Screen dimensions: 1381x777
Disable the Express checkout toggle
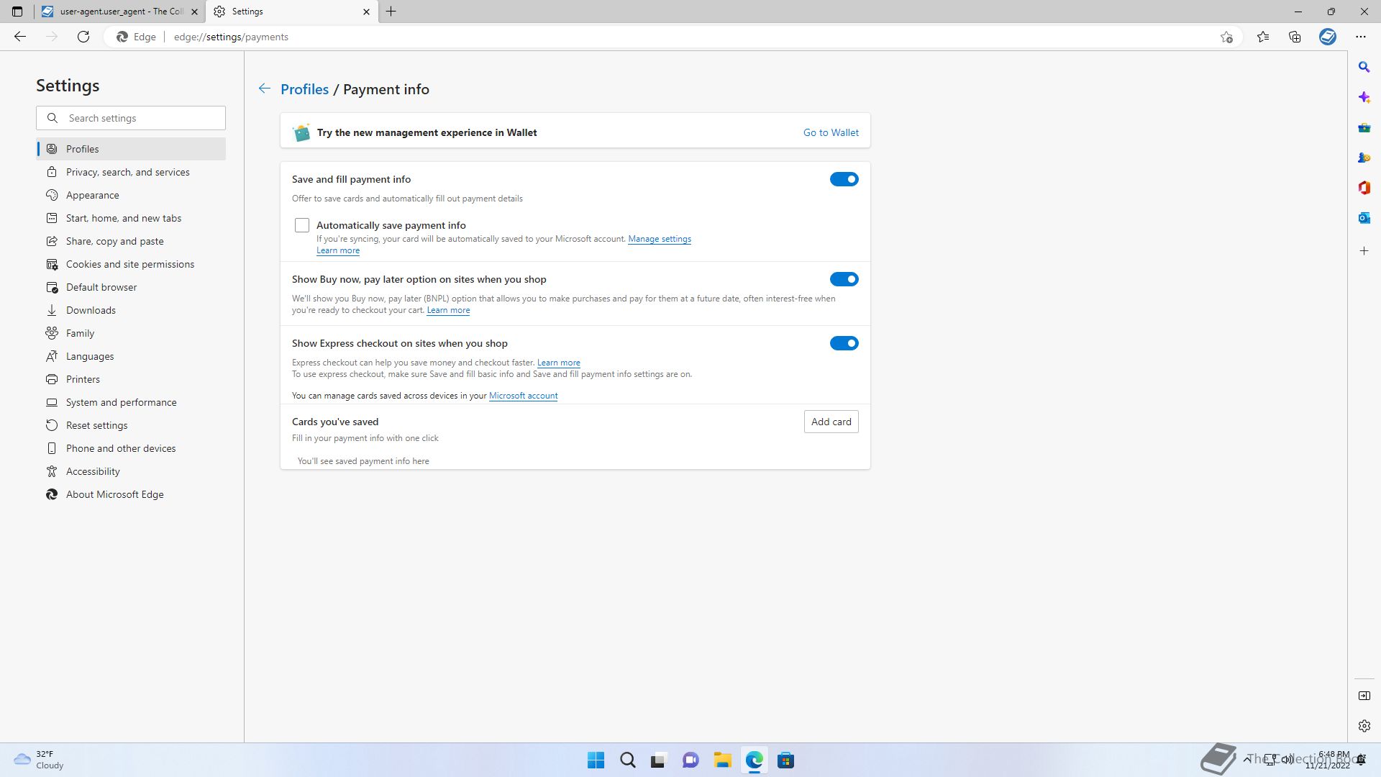844,343
